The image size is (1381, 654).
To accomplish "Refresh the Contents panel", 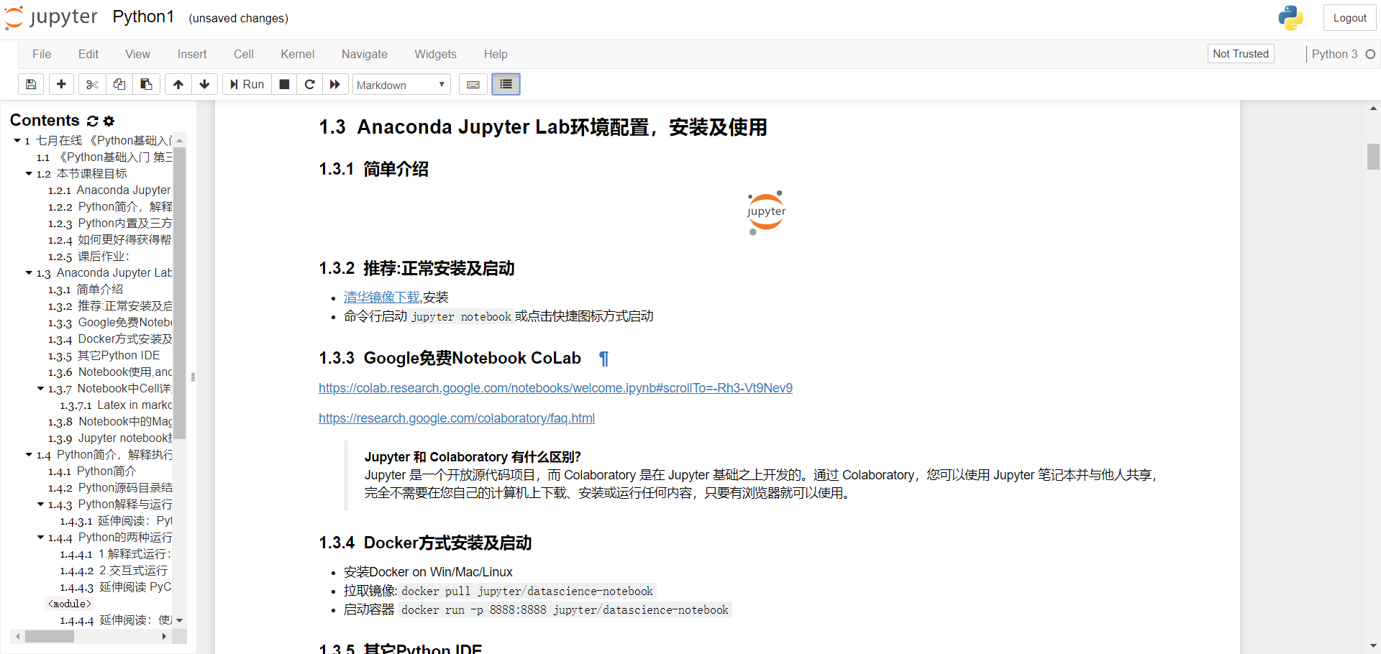I will (x=93, y=121).
